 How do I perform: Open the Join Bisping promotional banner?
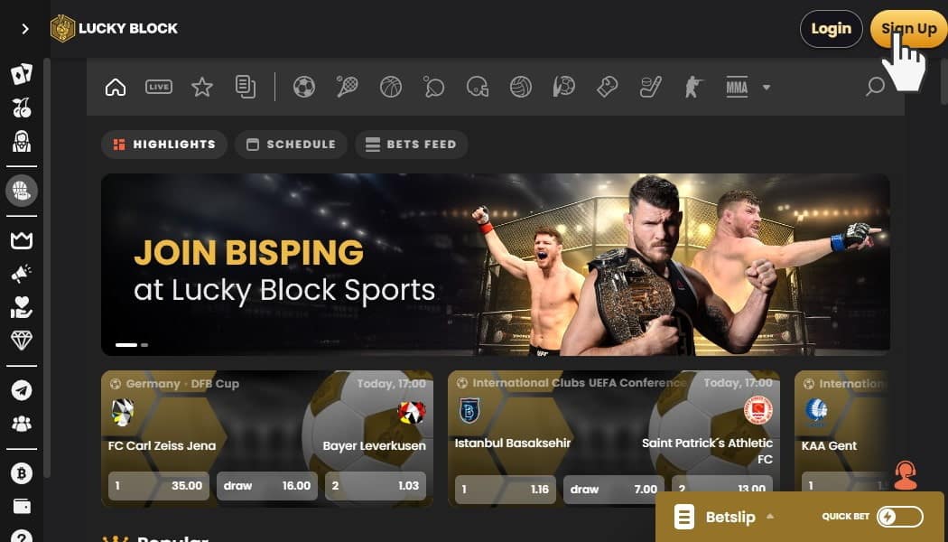point(495,265)
